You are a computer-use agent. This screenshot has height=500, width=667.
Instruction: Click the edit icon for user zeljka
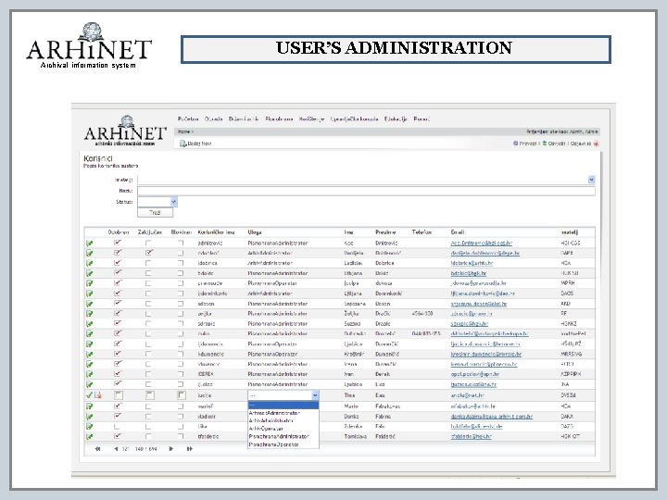[89, 314]
